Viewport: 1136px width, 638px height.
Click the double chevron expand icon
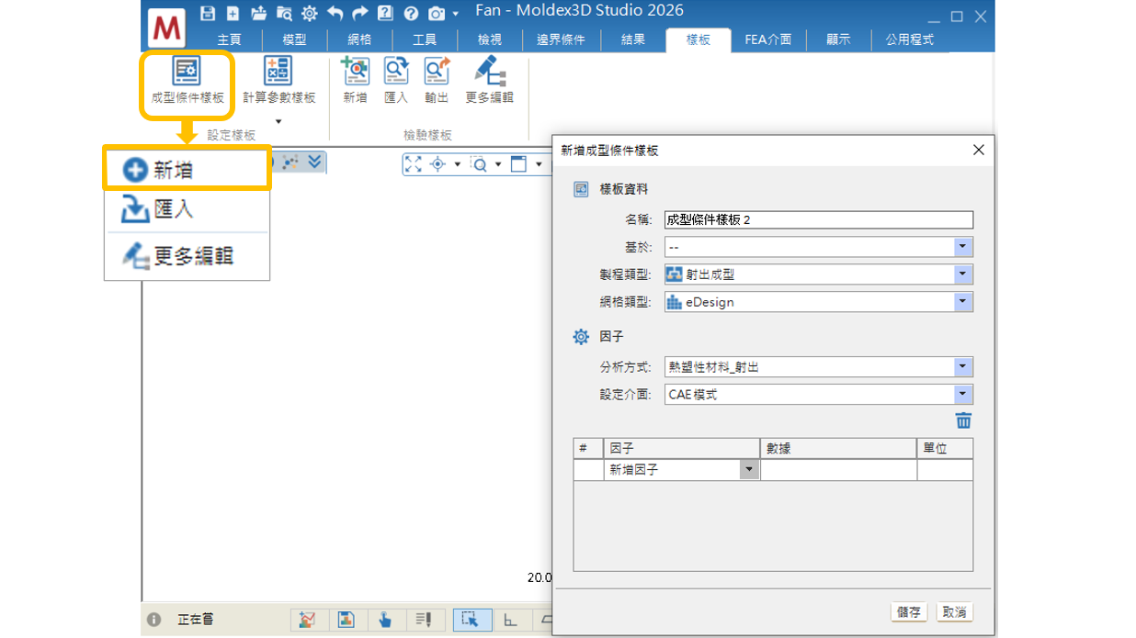(x=315, y=162)
